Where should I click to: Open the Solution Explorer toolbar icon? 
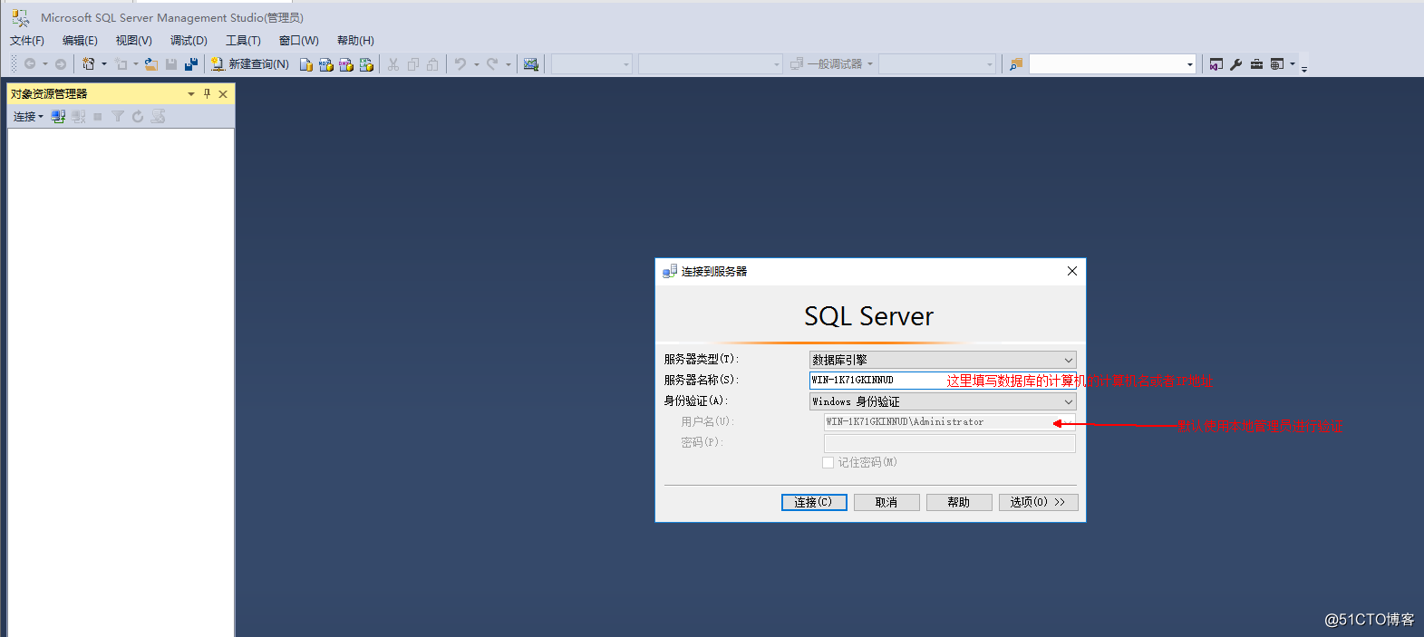1216,64
